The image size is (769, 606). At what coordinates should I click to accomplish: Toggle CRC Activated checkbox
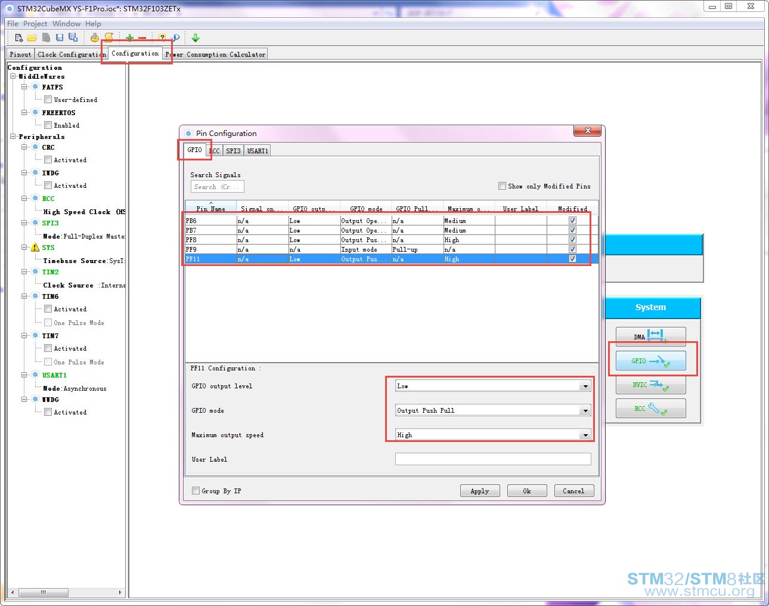[x=48, y=160]
